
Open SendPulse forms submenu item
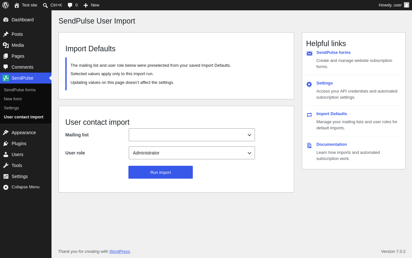coord(20,90)
